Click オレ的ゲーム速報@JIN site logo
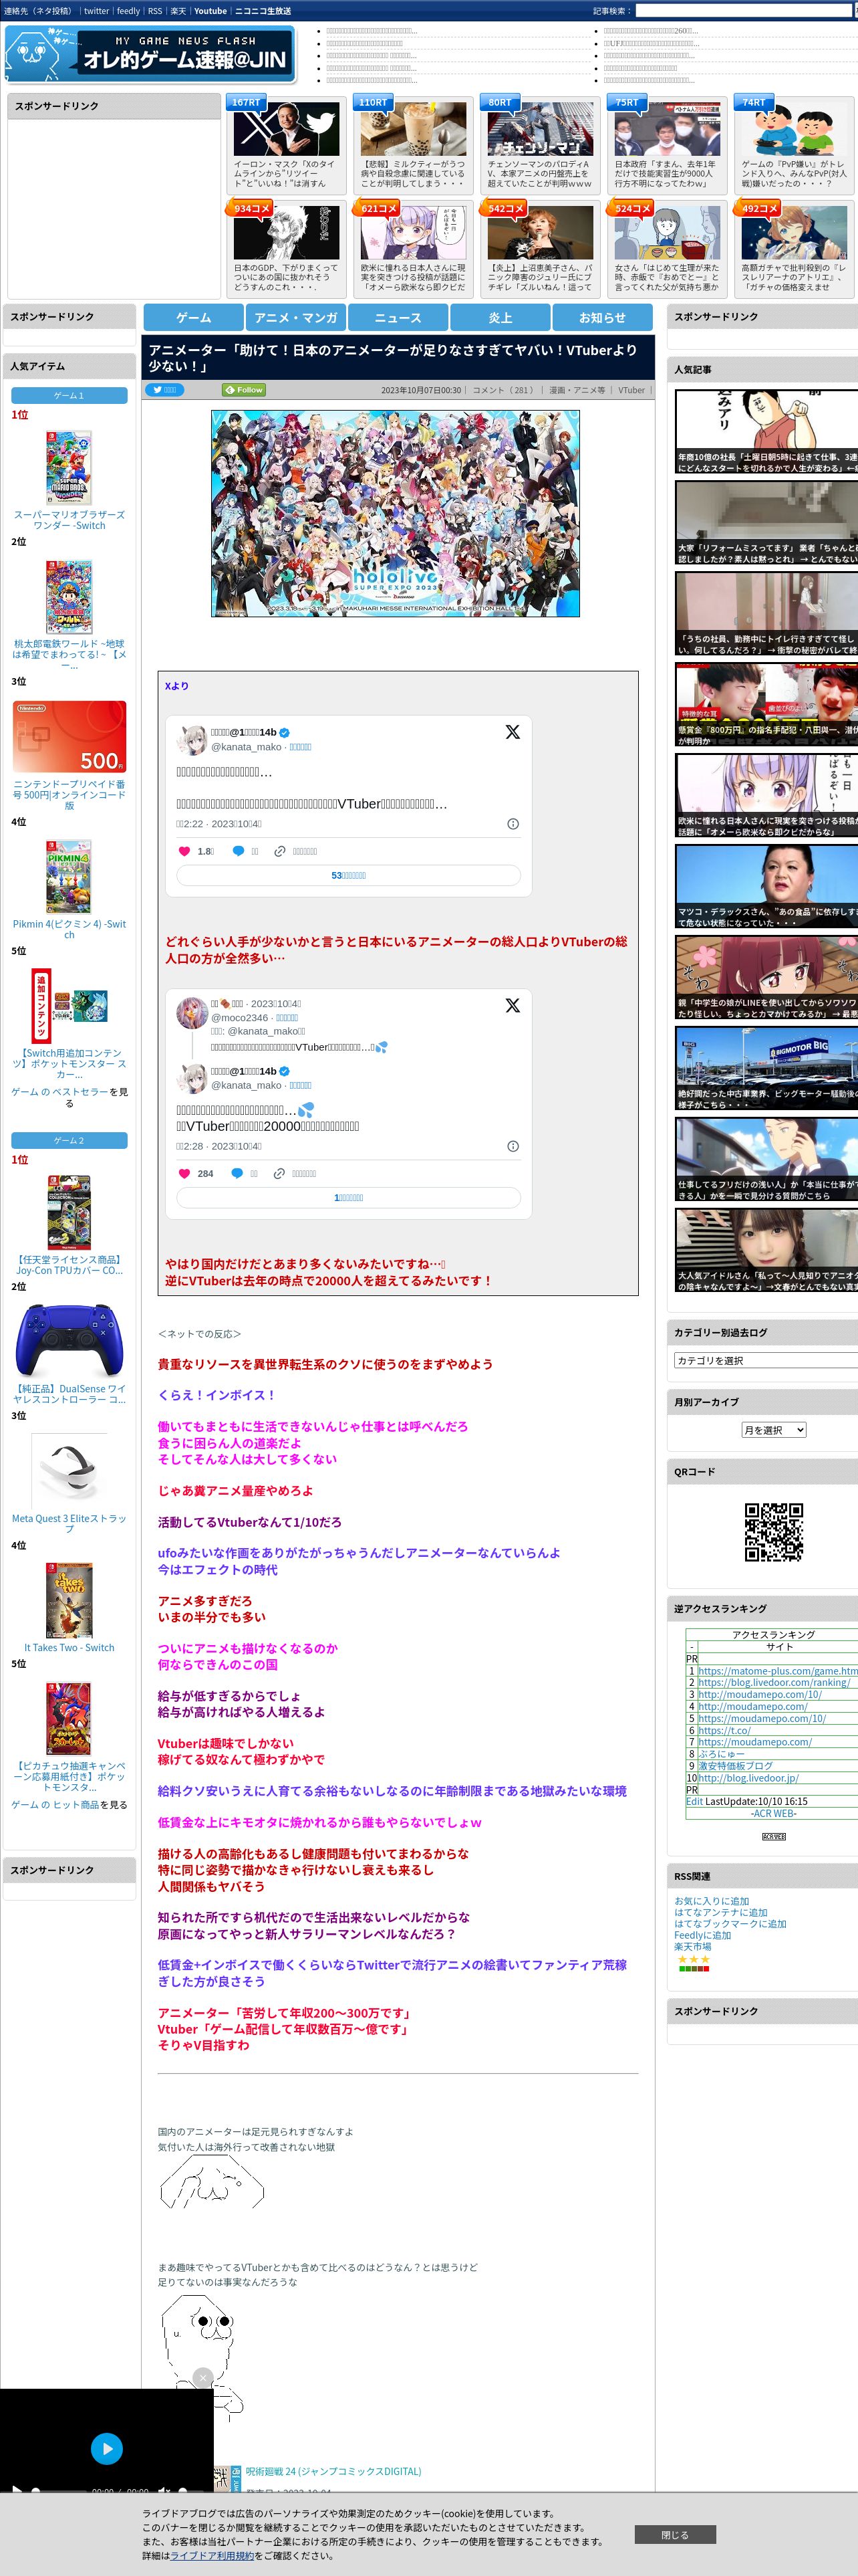 [150, 54]
